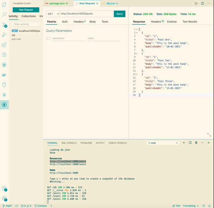Open the terminal selector '1: node' dropdown
Screen dimensions: 214x208
click(163, 143)
